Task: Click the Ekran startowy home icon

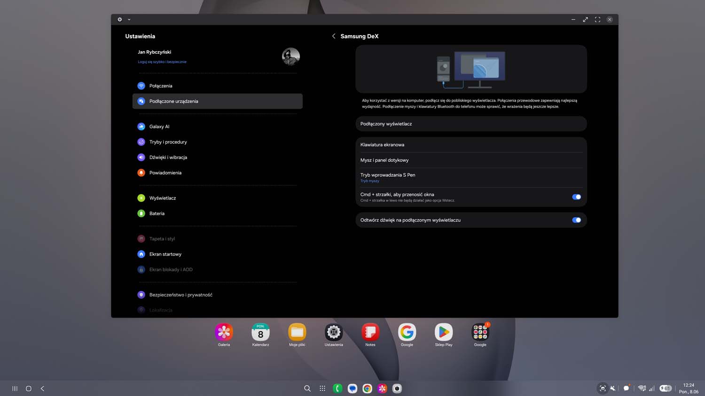Action: pos(141,254)
